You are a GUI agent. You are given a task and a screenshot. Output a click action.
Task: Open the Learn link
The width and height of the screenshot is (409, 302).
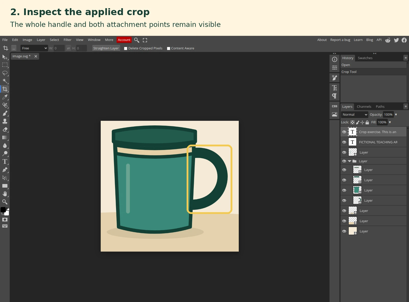[x=358, y=40]
